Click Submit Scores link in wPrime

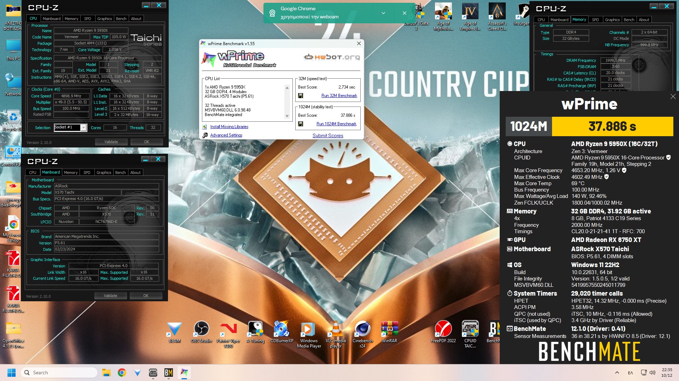[x=328, y=135]
